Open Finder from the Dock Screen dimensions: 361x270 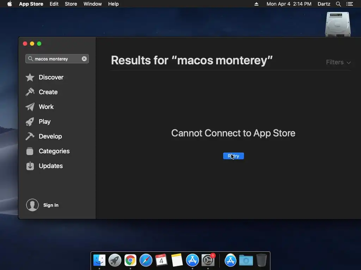click(99, 261)
